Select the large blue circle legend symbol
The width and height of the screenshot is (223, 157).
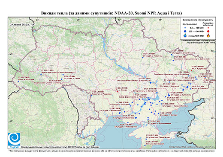(185, 31)
